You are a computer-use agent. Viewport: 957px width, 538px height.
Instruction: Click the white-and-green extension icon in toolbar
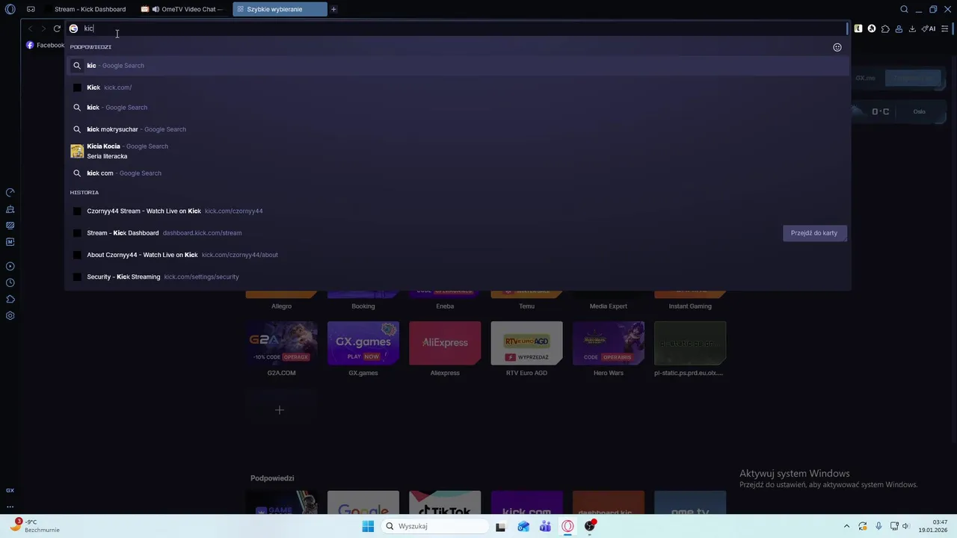coord(858,28)
